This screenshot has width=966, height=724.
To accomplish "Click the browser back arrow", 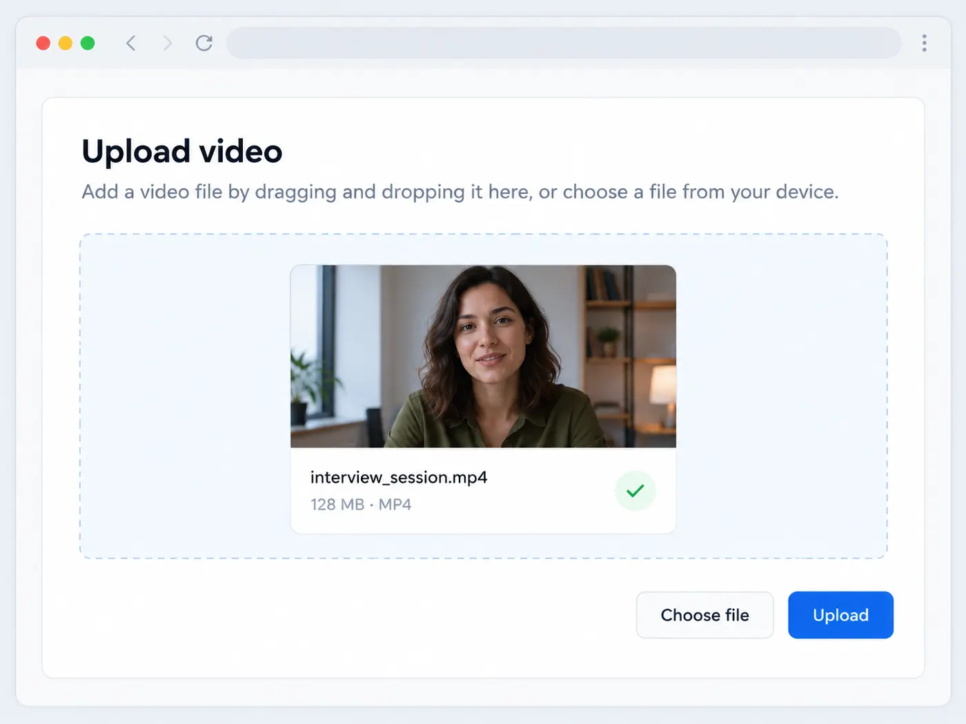I will [130, 43].
